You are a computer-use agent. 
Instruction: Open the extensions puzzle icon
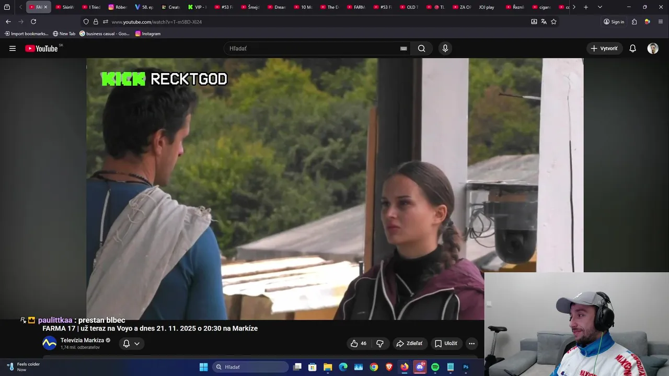click(634, 22)
